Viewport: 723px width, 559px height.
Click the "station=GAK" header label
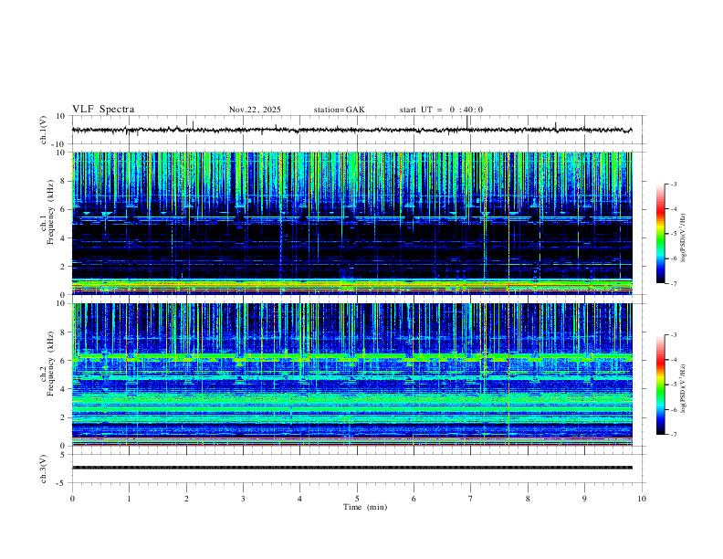click(x=339, y=110)
